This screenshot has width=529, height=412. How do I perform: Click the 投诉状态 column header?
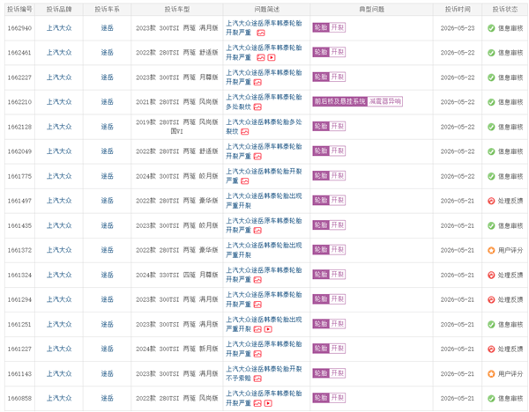(504, 10)
